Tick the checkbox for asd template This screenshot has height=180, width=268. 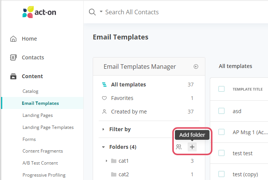221,111
